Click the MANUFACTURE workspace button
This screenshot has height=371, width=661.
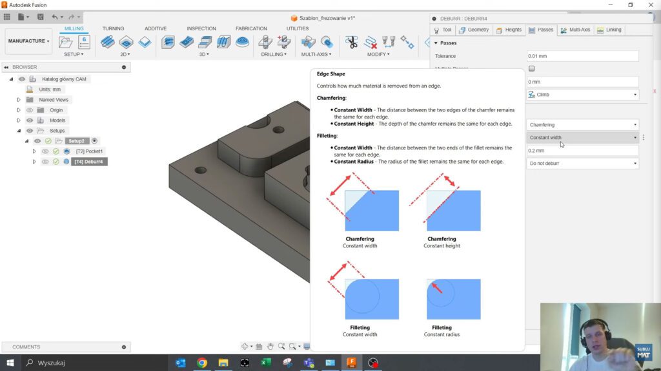pos(29,41)
